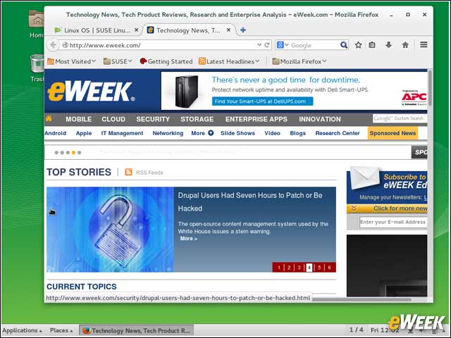Select slide 6 in story pager
Image resolution: width=451 pixels, height=338 pixels.
click(329, 268)
